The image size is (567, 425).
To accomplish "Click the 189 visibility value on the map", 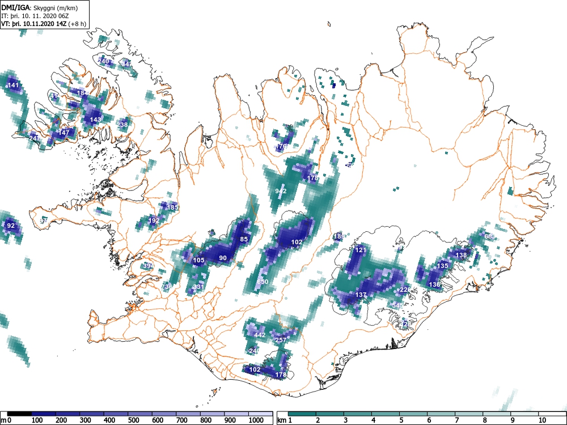I will 339,237.
